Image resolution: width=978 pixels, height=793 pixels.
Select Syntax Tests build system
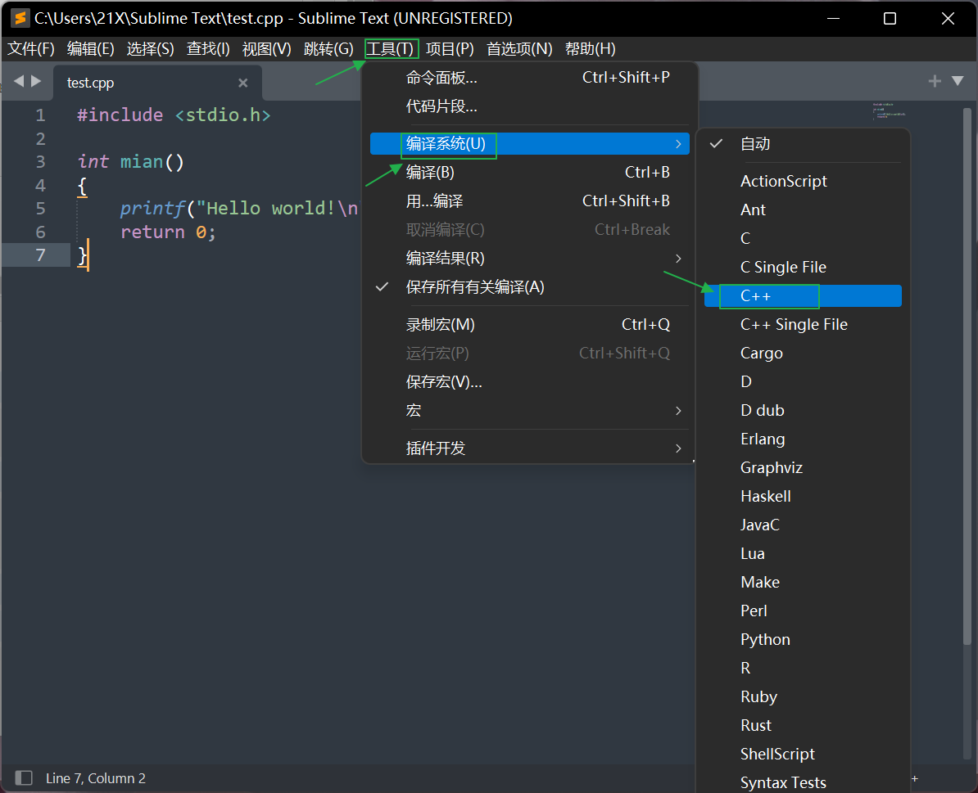803,782
